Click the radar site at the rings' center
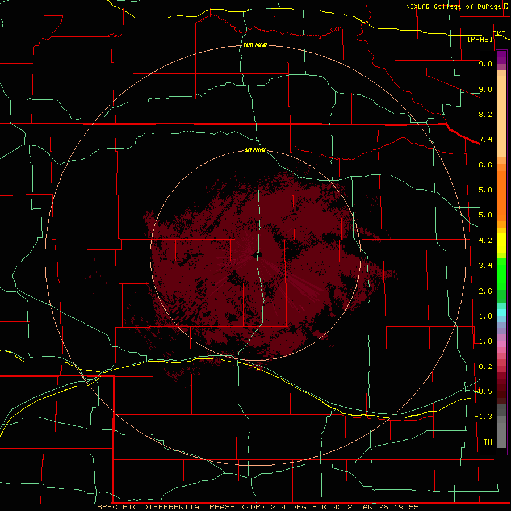This screenshot has width=511, height=511. click(x=255, y=255)
